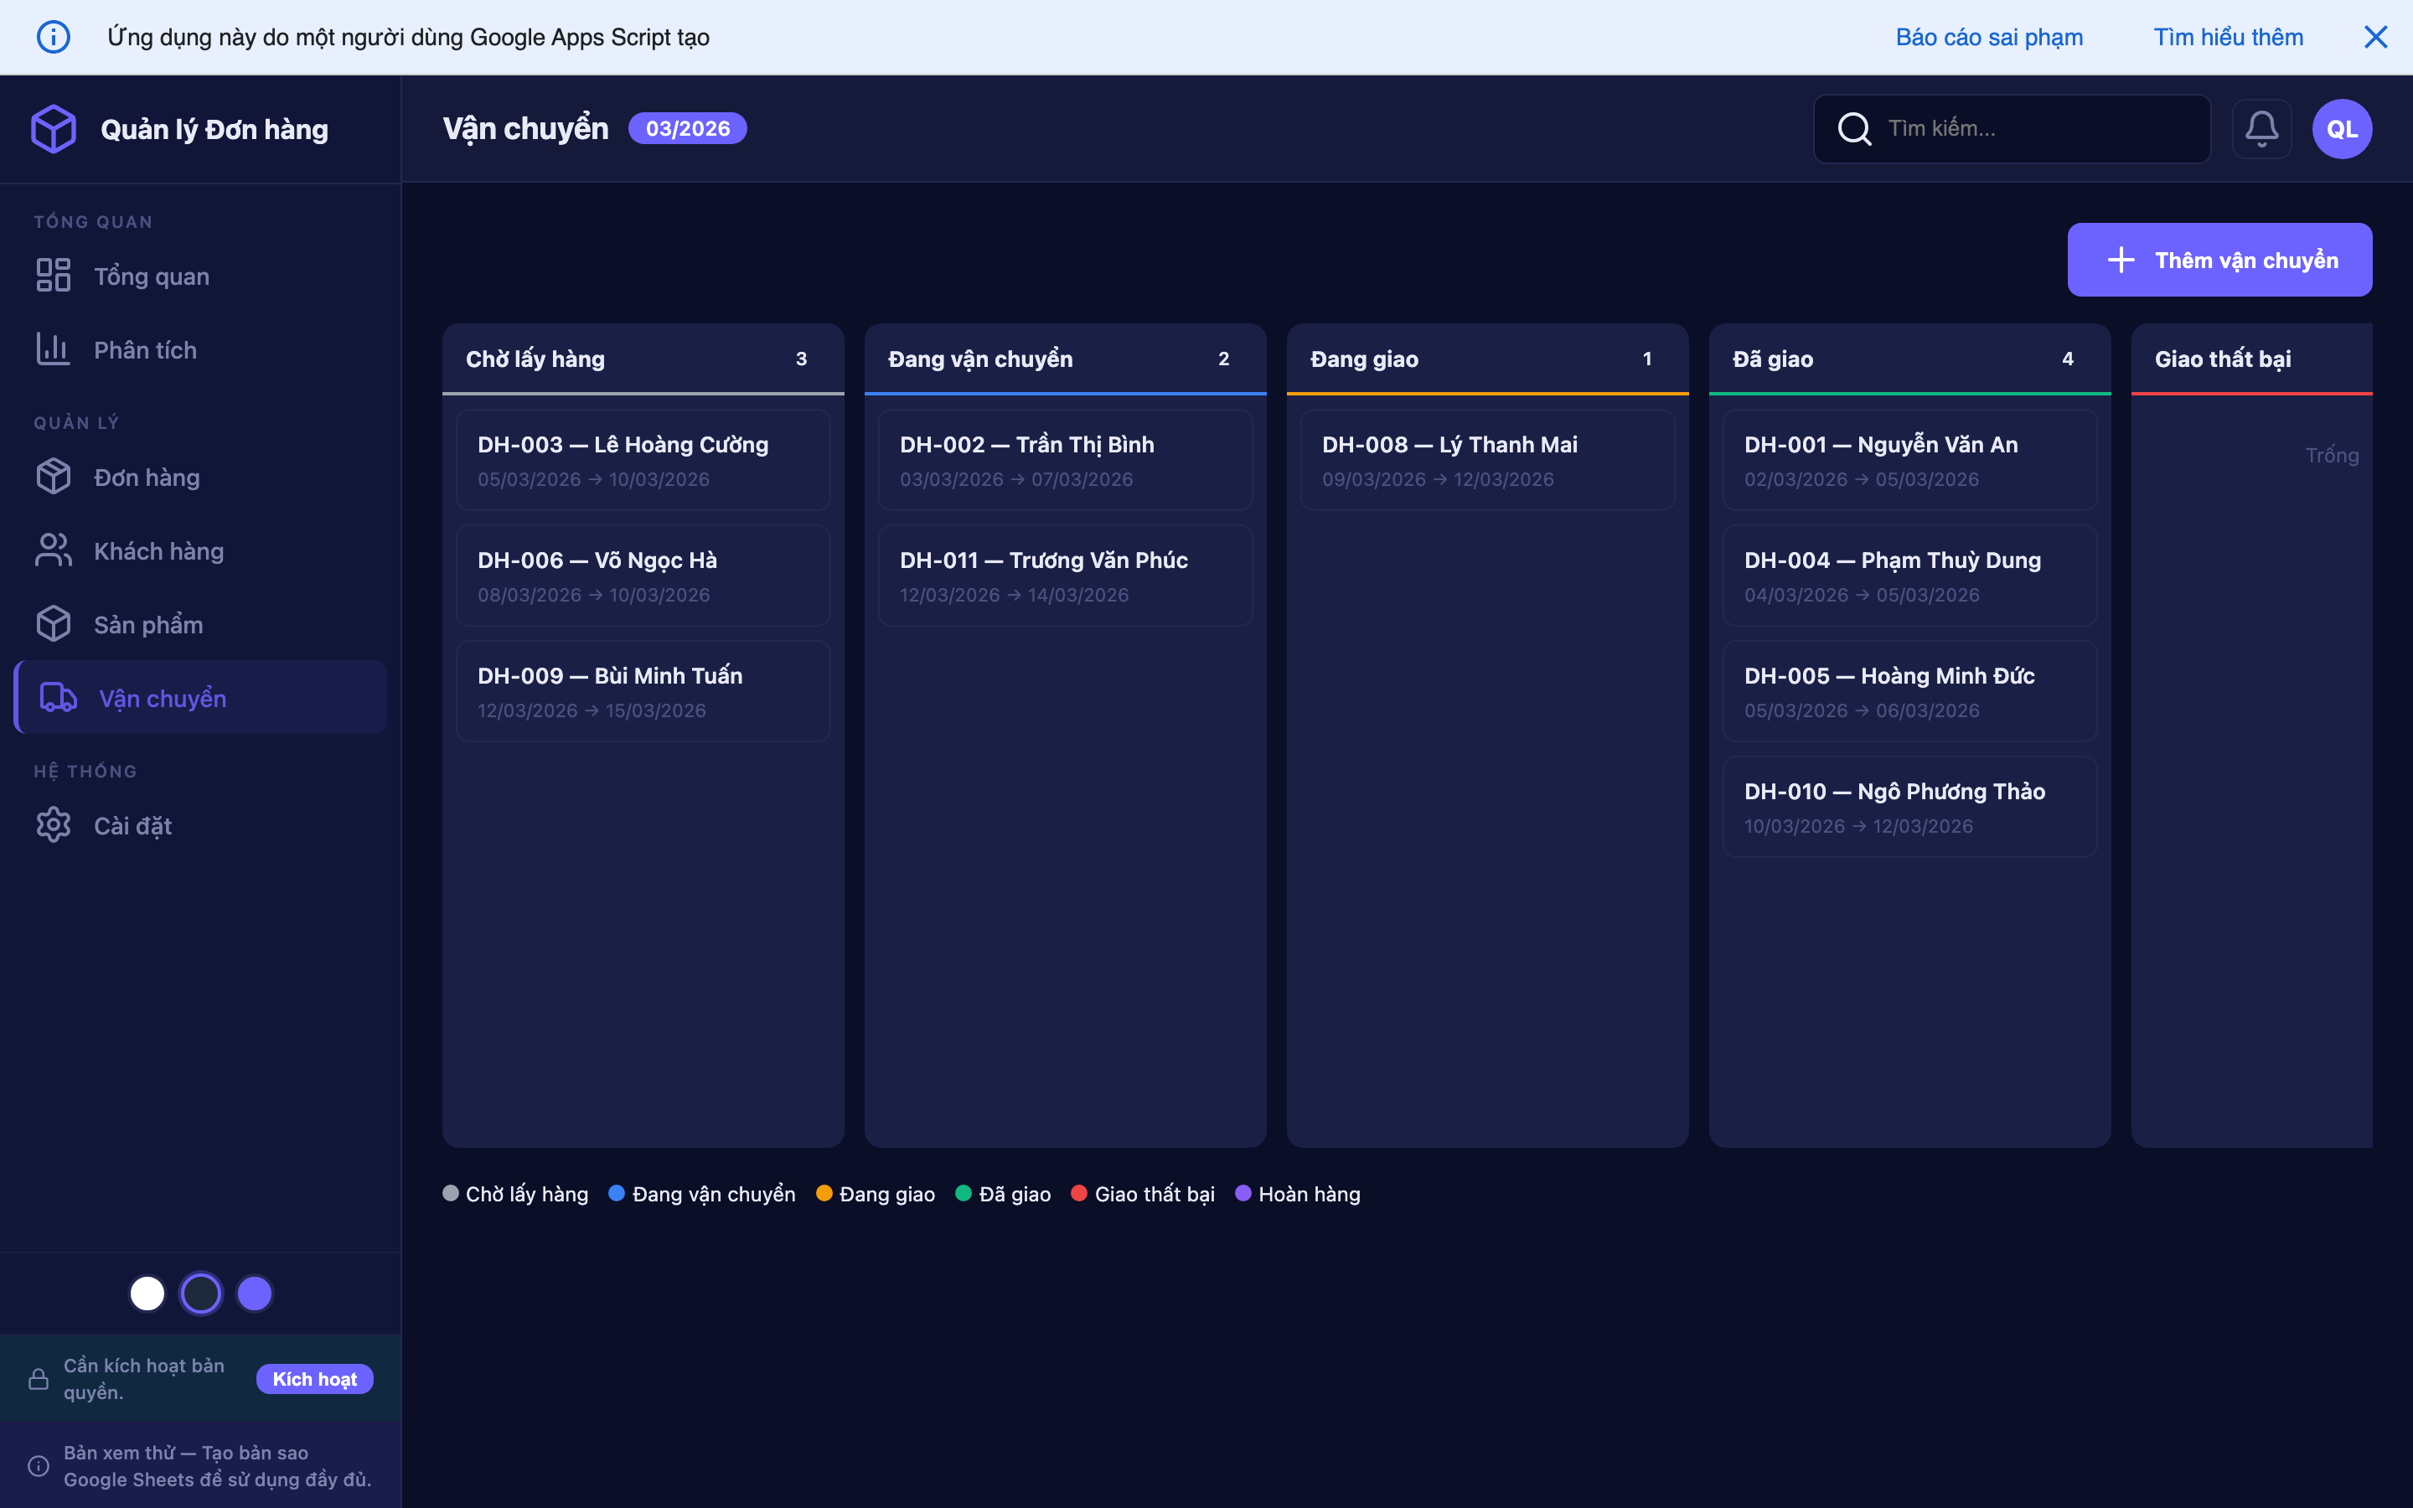Open the Tổng quan dashboard icon

pos(53,276)
